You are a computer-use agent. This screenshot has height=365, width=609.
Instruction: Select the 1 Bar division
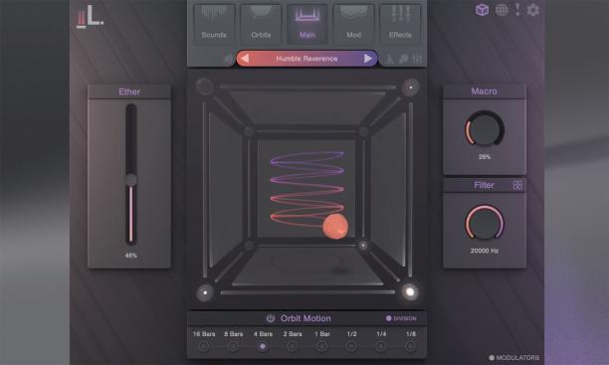[x=321, y=346]
